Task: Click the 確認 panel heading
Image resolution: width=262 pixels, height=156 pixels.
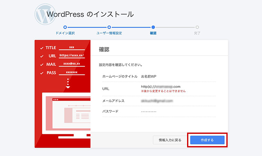Action: pos(104,49)
